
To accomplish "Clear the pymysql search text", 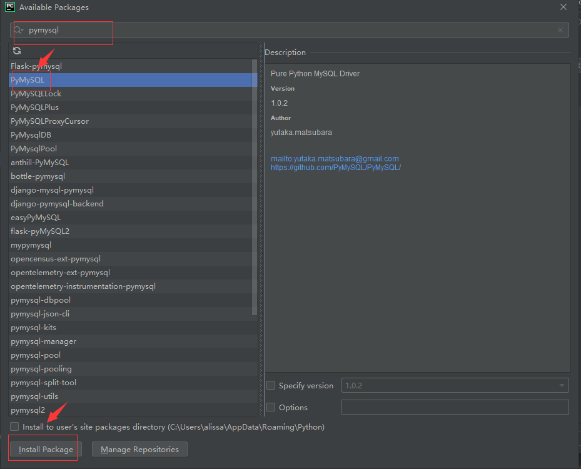I will (560, 30).
